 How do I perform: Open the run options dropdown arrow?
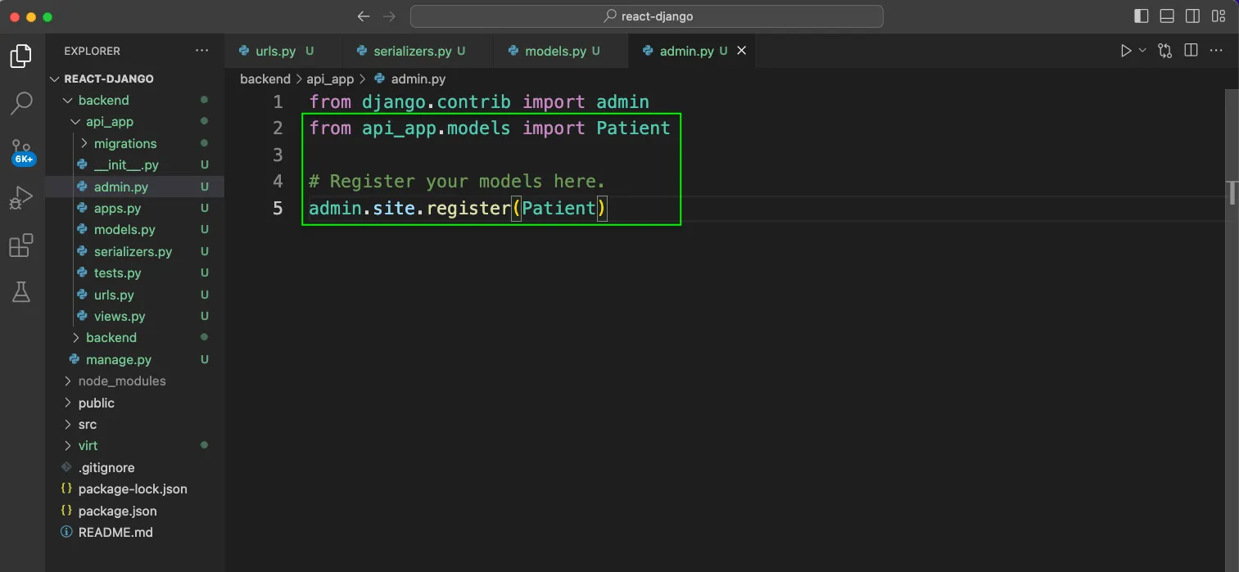click(1142, 51)
